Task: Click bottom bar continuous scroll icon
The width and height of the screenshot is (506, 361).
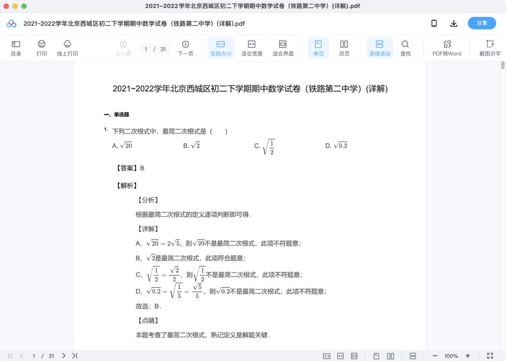Action: click(412, 356)
